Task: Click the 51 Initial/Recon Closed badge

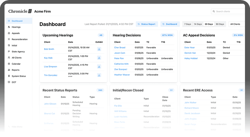Action: 171,90
